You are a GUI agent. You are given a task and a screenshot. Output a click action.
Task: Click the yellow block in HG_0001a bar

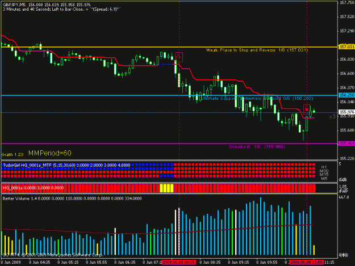point(166,188)
